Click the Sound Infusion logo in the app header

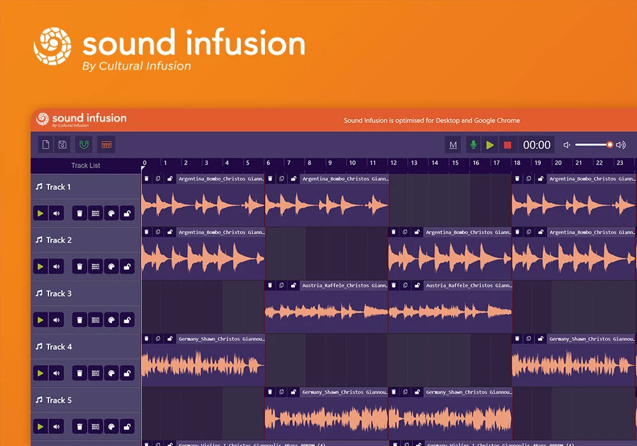tap(82, 119)
